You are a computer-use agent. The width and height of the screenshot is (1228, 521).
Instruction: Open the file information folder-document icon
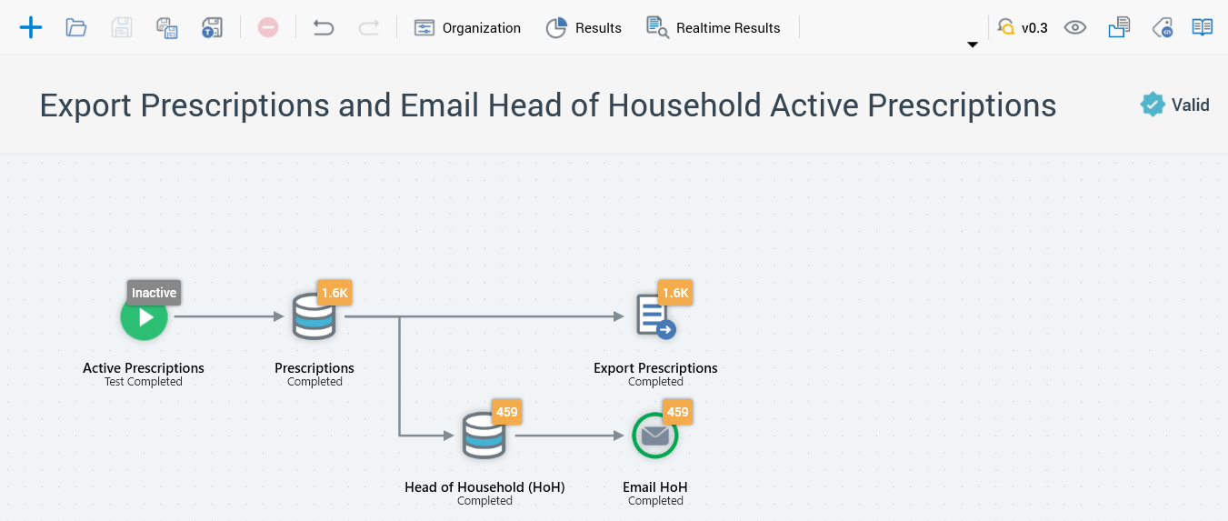[x=1119, y=27]
